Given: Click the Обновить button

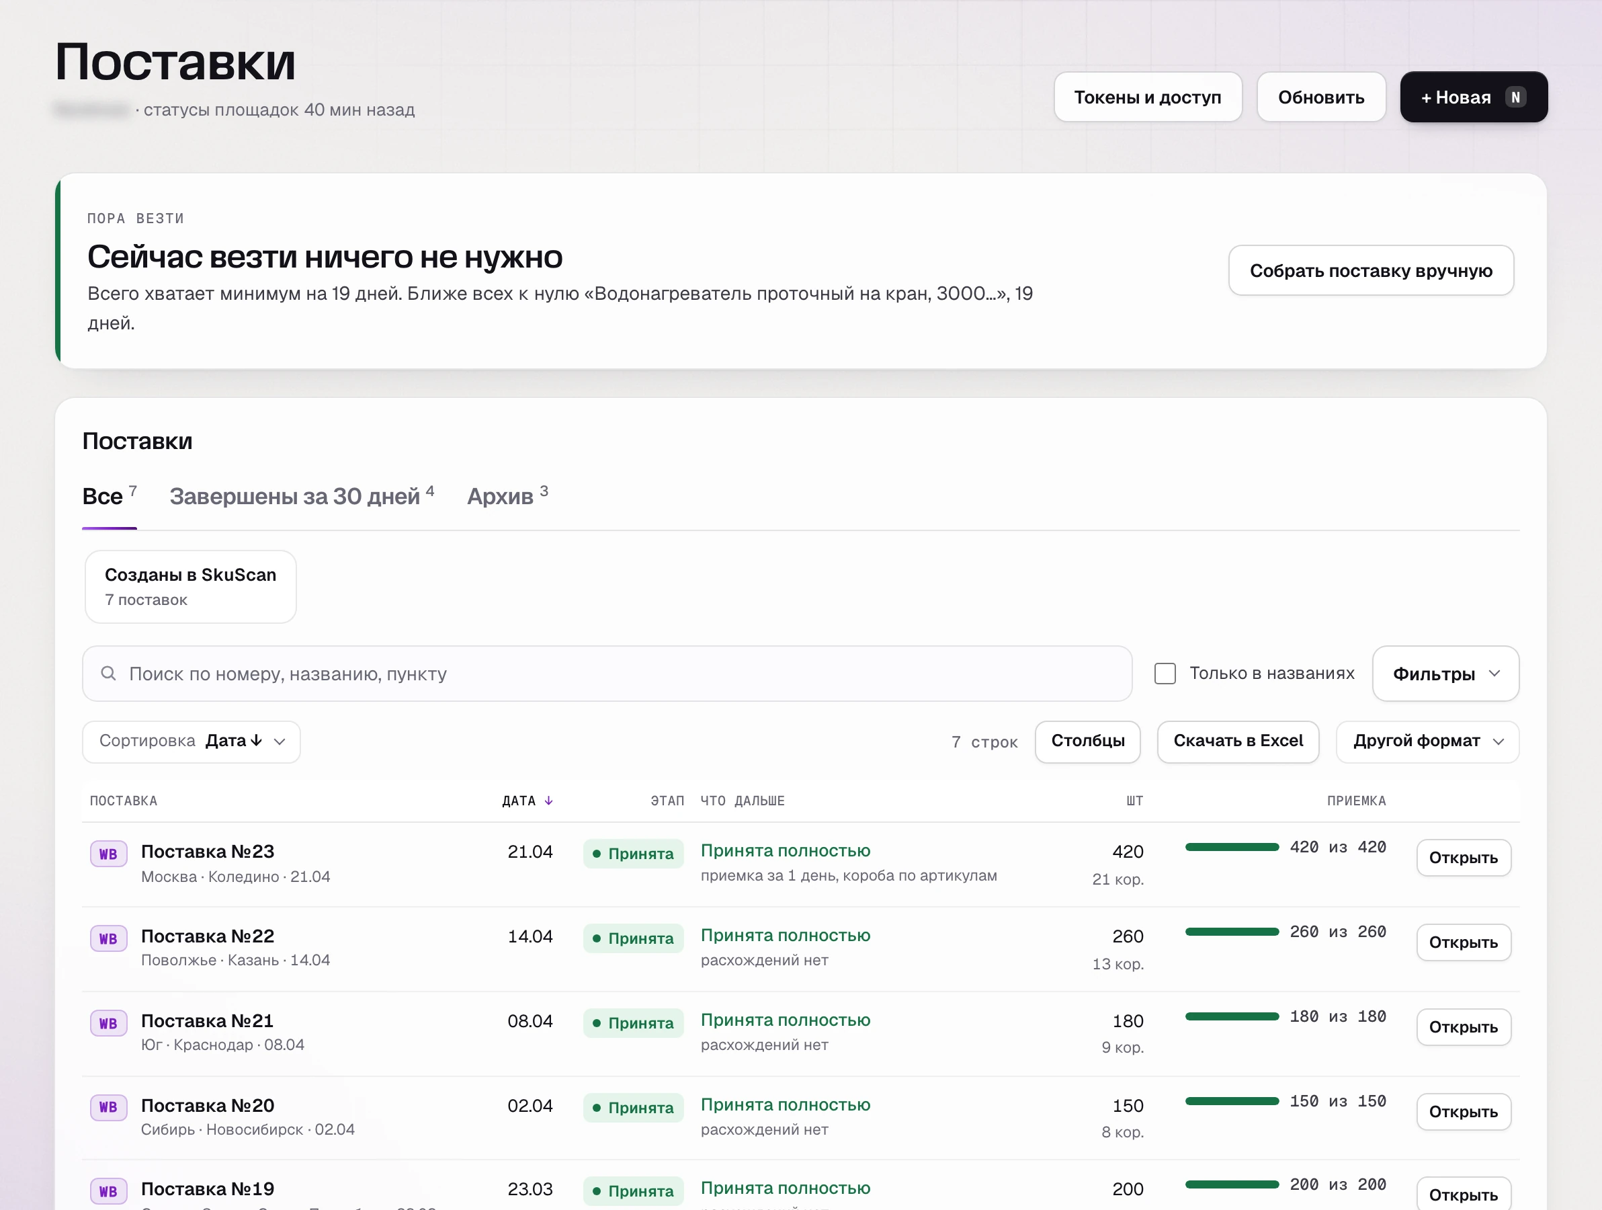Looking at the screenshot, I should [x=1321, y=97].
